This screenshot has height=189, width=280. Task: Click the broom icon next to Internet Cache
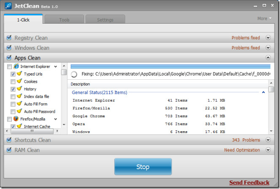(19, 126)
